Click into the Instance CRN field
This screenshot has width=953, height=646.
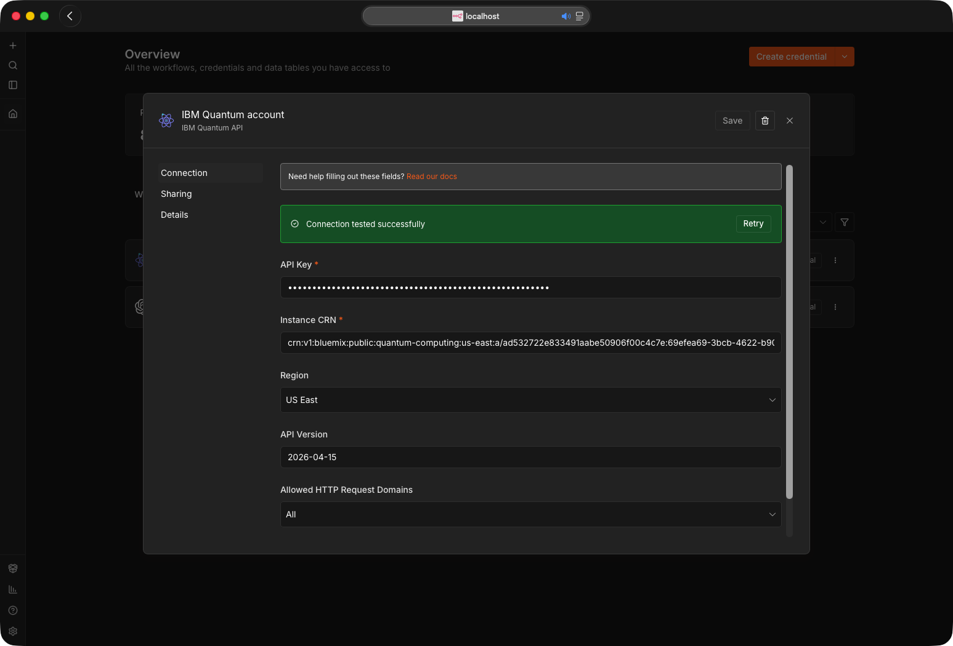click(531, 343)
